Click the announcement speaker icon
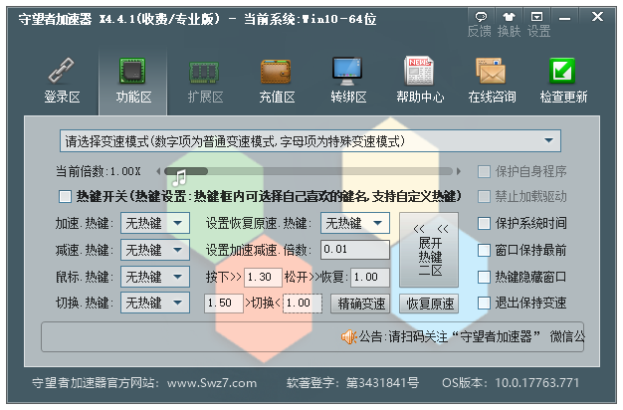 pos(349,337)
